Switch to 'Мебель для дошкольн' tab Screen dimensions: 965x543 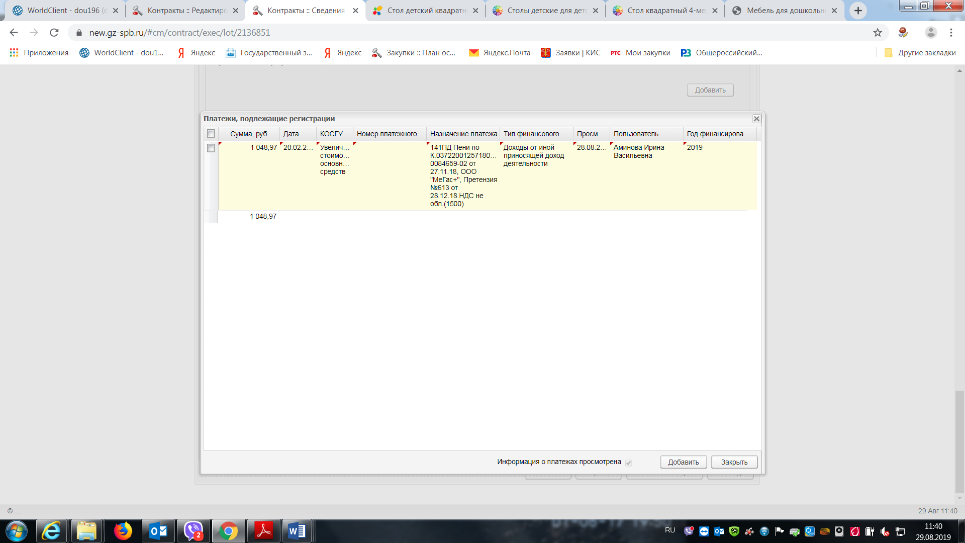pyautogui.click(x=784, y=11)
